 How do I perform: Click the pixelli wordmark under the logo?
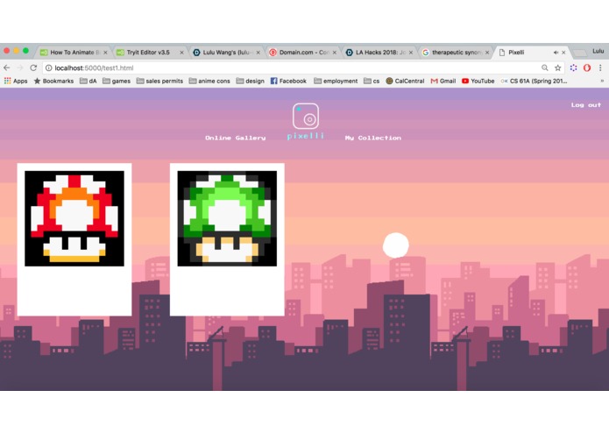[305, 136]
